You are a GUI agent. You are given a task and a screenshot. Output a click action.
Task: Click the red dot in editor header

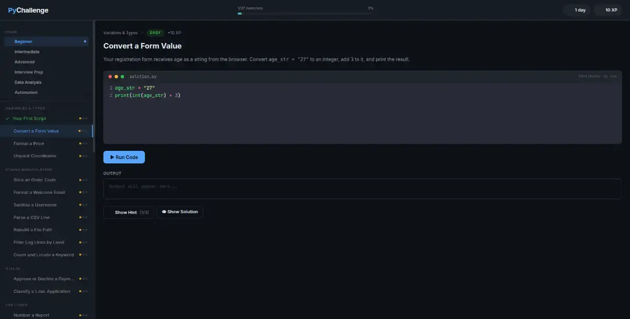point(110,76)
